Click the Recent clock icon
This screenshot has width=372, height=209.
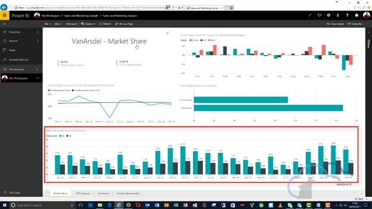point(5,41)
